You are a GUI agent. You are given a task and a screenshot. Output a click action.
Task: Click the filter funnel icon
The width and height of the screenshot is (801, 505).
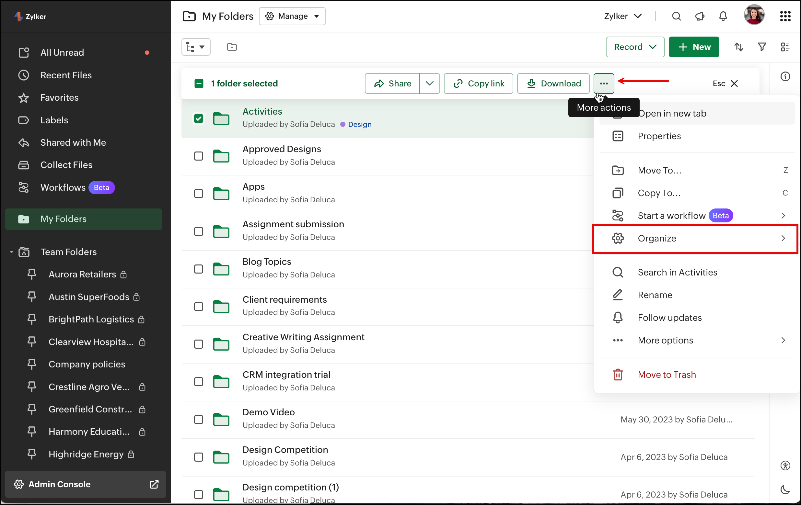tap(762, 47)
